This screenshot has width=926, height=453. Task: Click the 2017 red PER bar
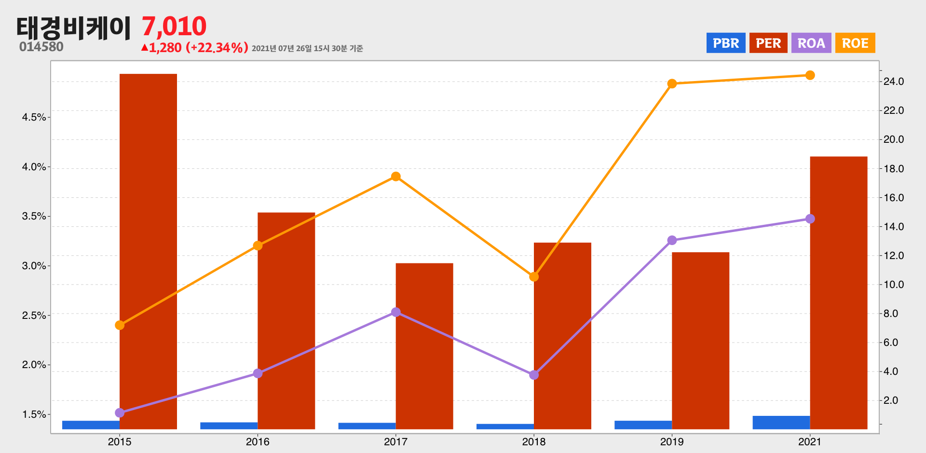pyautogui.click(x=424, y=346)
